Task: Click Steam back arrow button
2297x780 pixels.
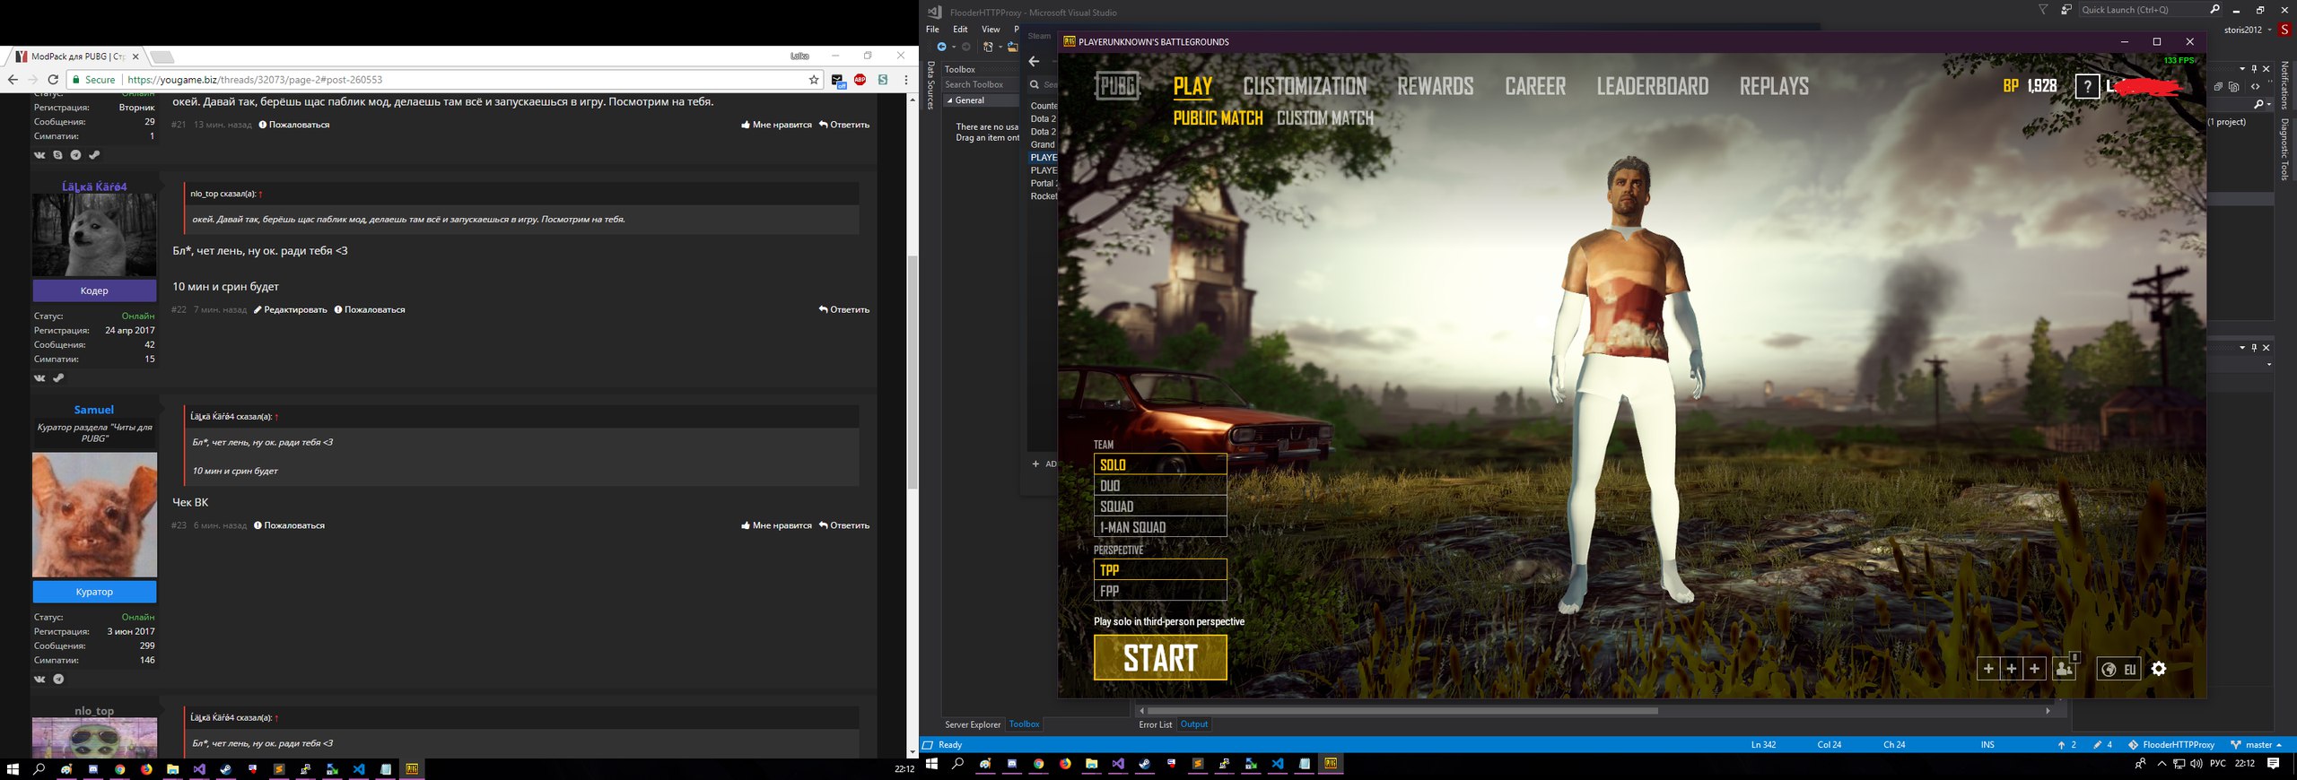Action: point(1035,62)
